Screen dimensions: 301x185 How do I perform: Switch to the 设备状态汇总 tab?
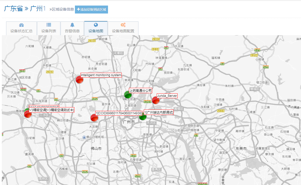[x=21, y=28]
